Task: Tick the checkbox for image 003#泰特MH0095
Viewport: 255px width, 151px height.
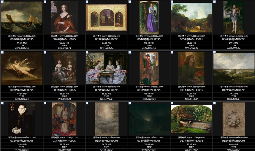Action: click(x=87, y=2)
